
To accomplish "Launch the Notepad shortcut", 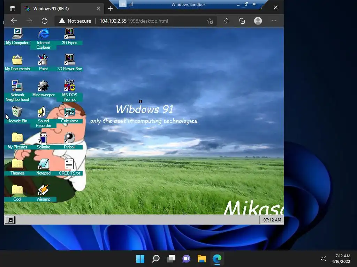I will coord(43,167).
